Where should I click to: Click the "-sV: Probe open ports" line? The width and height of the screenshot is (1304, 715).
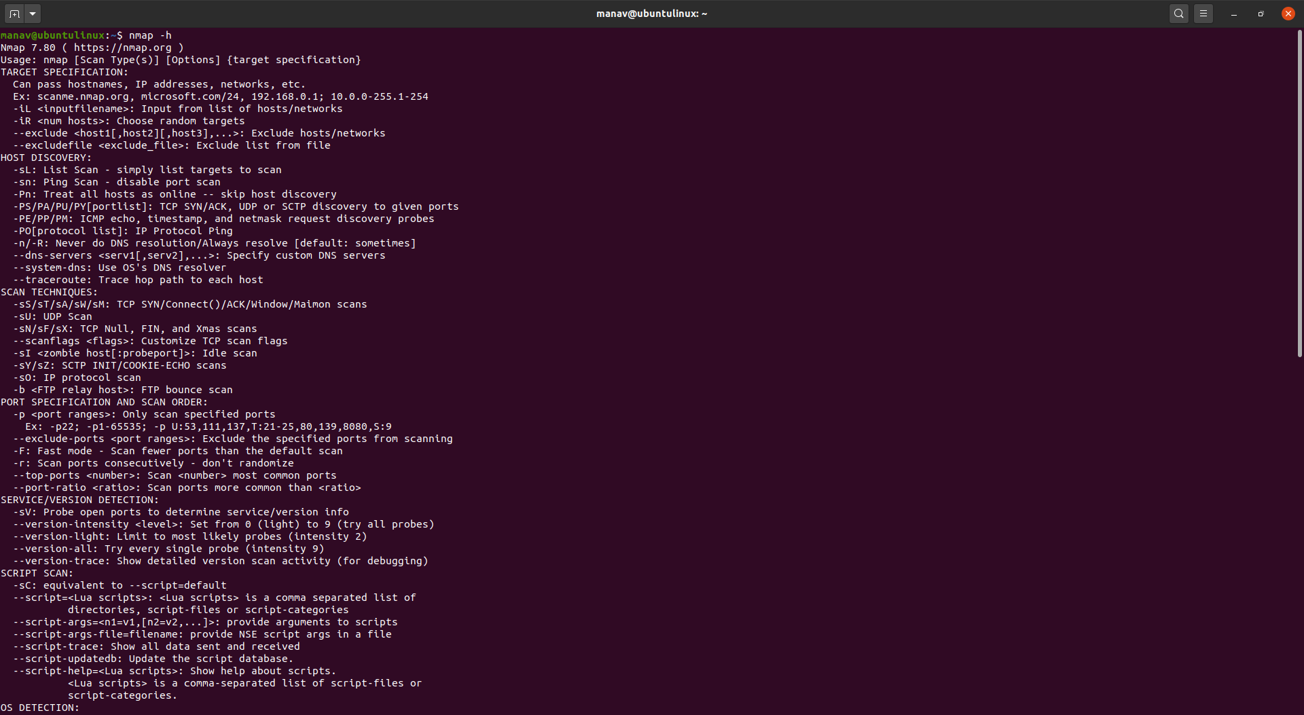point(181,512)
